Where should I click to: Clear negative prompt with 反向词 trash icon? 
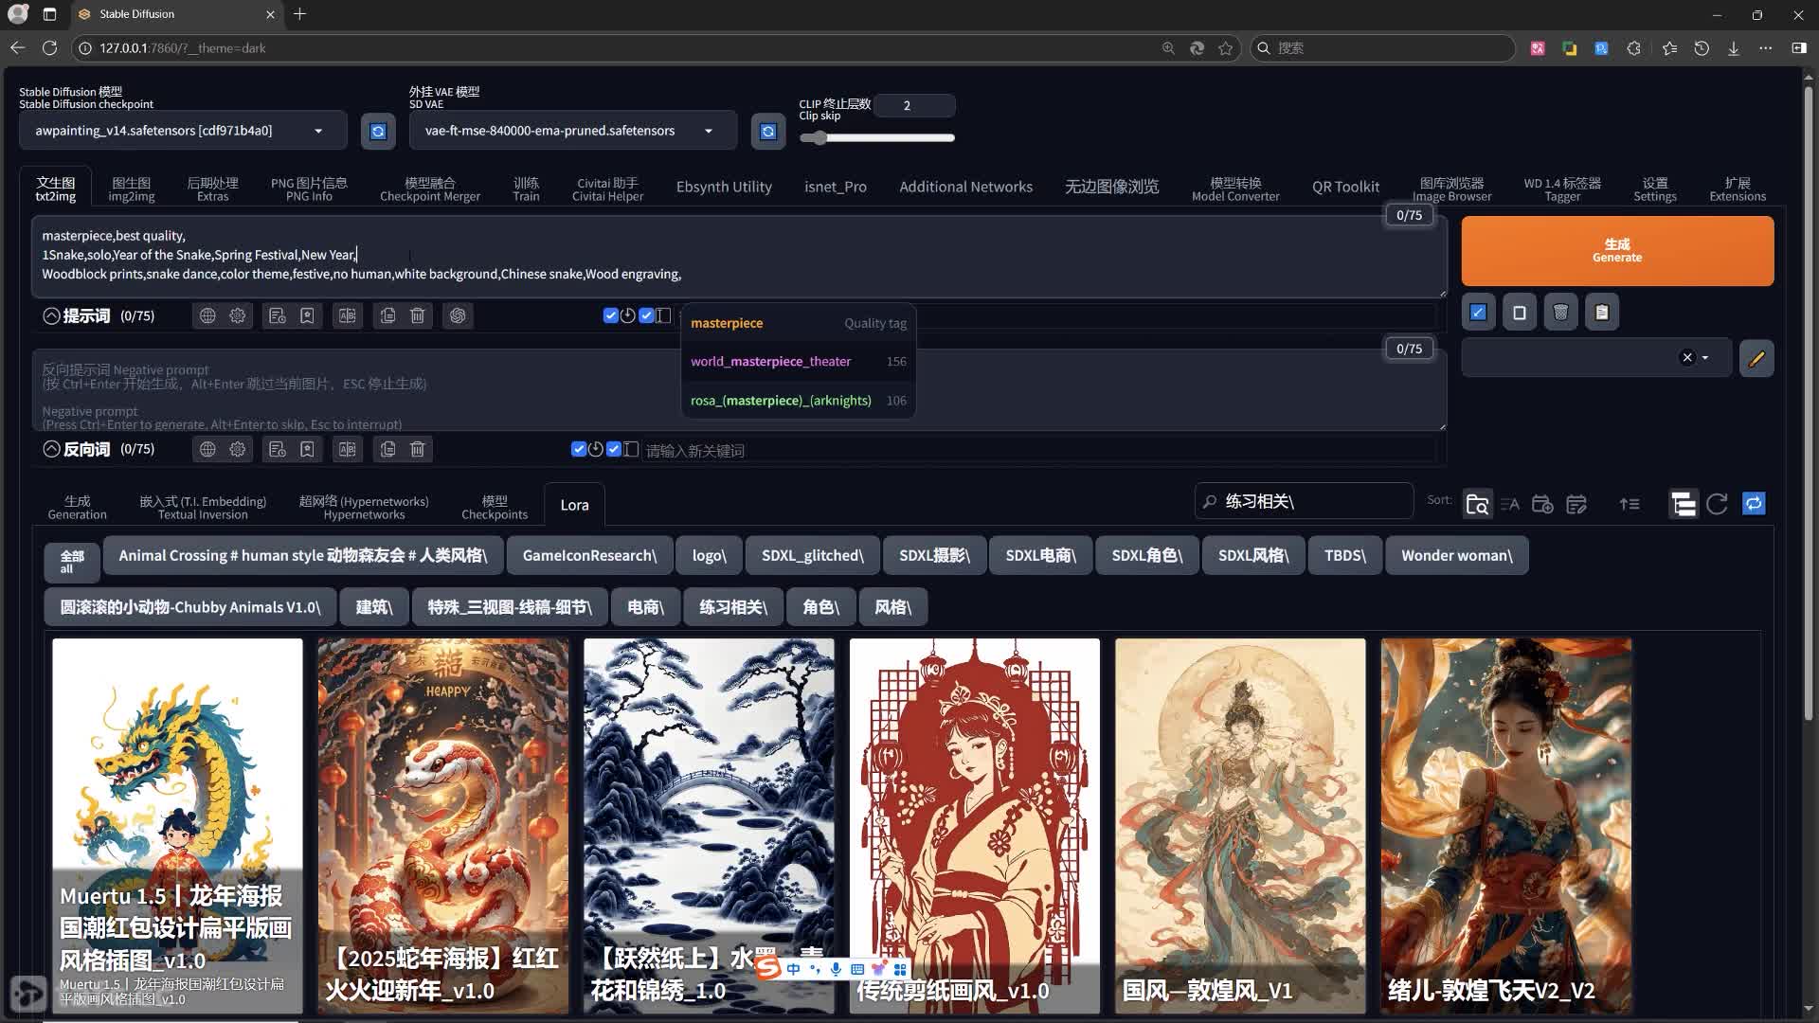point(418,449)
